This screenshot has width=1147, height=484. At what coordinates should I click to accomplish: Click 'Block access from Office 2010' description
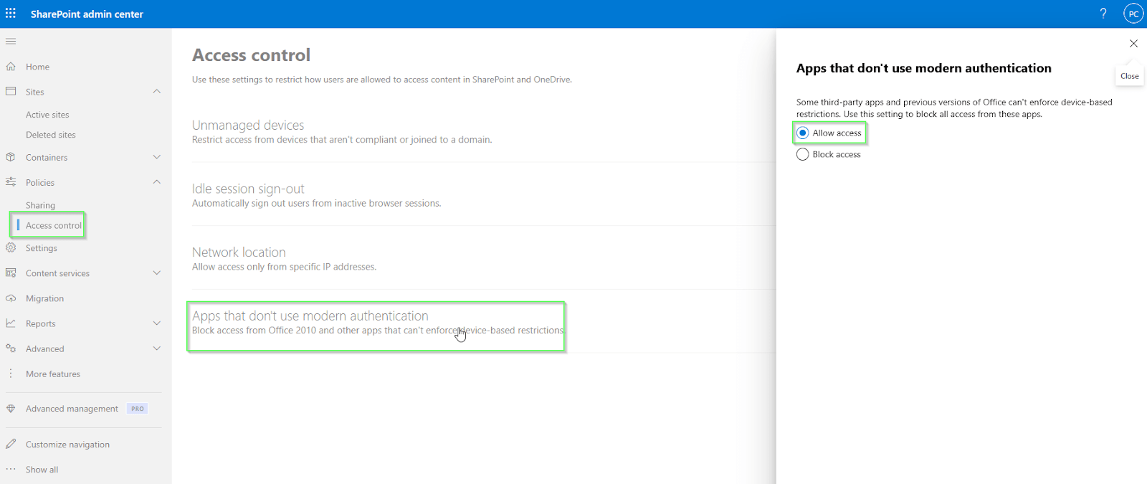pyautogui.click(x=378, y=331)
